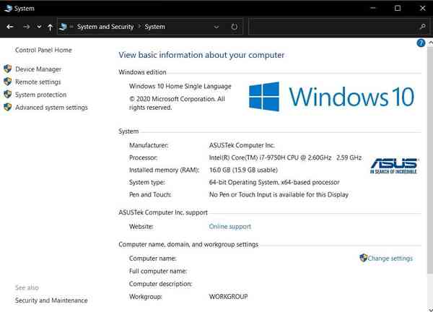The width and height of the screenshot is (433, 312).
Task: Open Remote settings link
Action: pyautogui.click(x=38, y=82)
